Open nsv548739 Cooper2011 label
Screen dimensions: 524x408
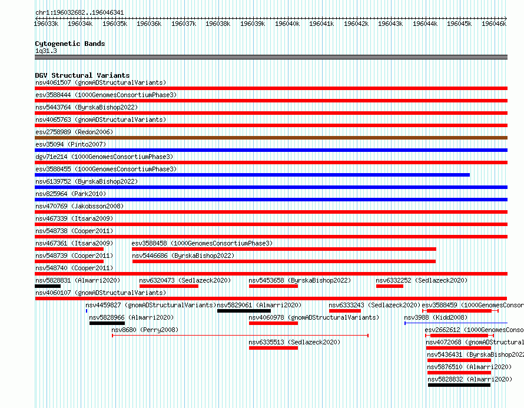point(74,256)
